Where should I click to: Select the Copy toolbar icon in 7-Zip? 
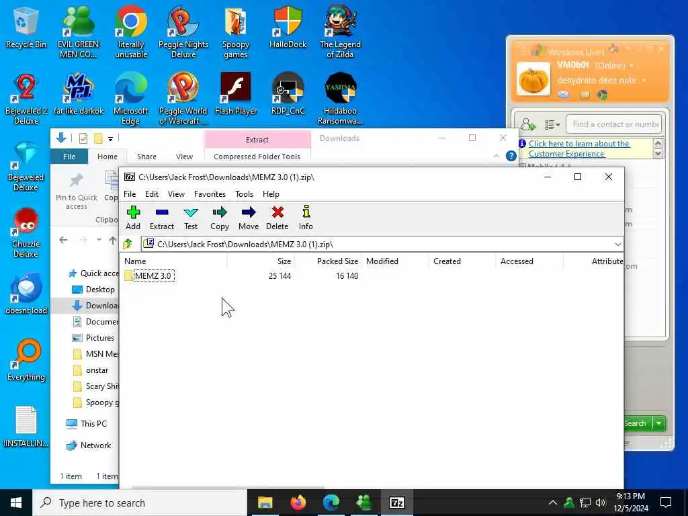(220, 218)
